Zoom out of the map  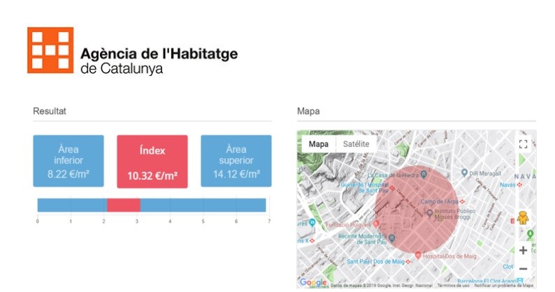pos(522,268)
